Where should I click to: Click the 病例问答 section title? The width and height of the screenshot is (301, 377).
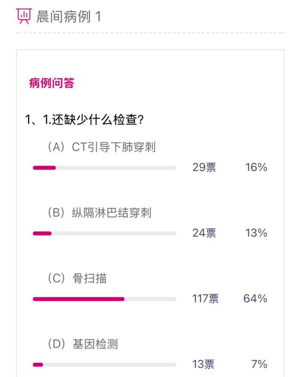[52, 83]
